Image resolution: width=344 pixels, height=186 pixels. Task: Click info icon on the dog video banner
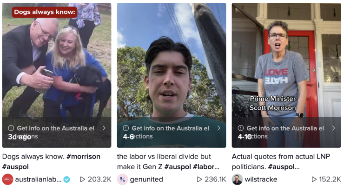(11, 128)
